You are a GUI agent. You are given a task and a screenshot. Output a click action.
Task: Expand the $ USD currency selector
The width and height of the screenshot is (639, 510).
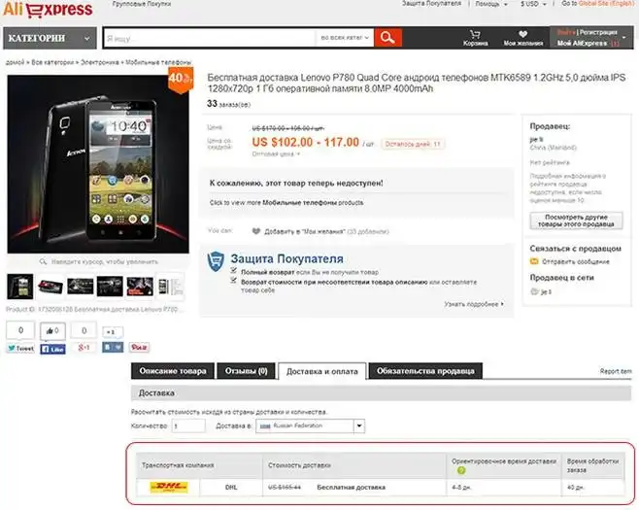(x=533, y=4)
